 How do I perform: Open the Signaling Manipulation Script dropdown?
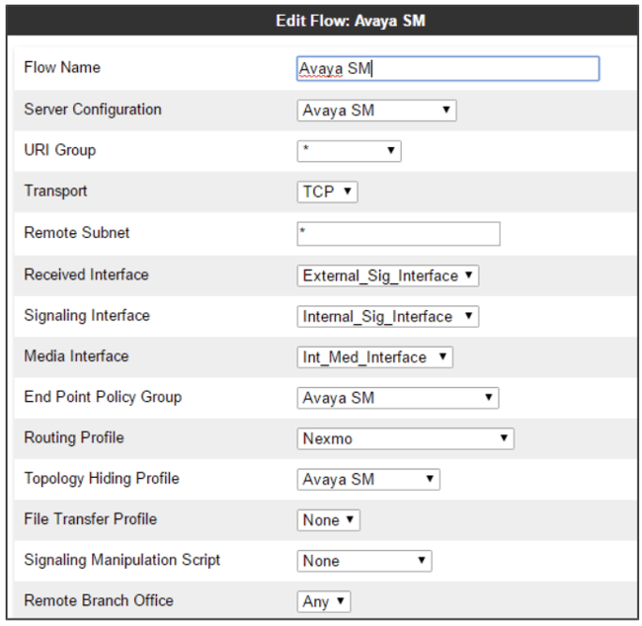pos(364,561)
